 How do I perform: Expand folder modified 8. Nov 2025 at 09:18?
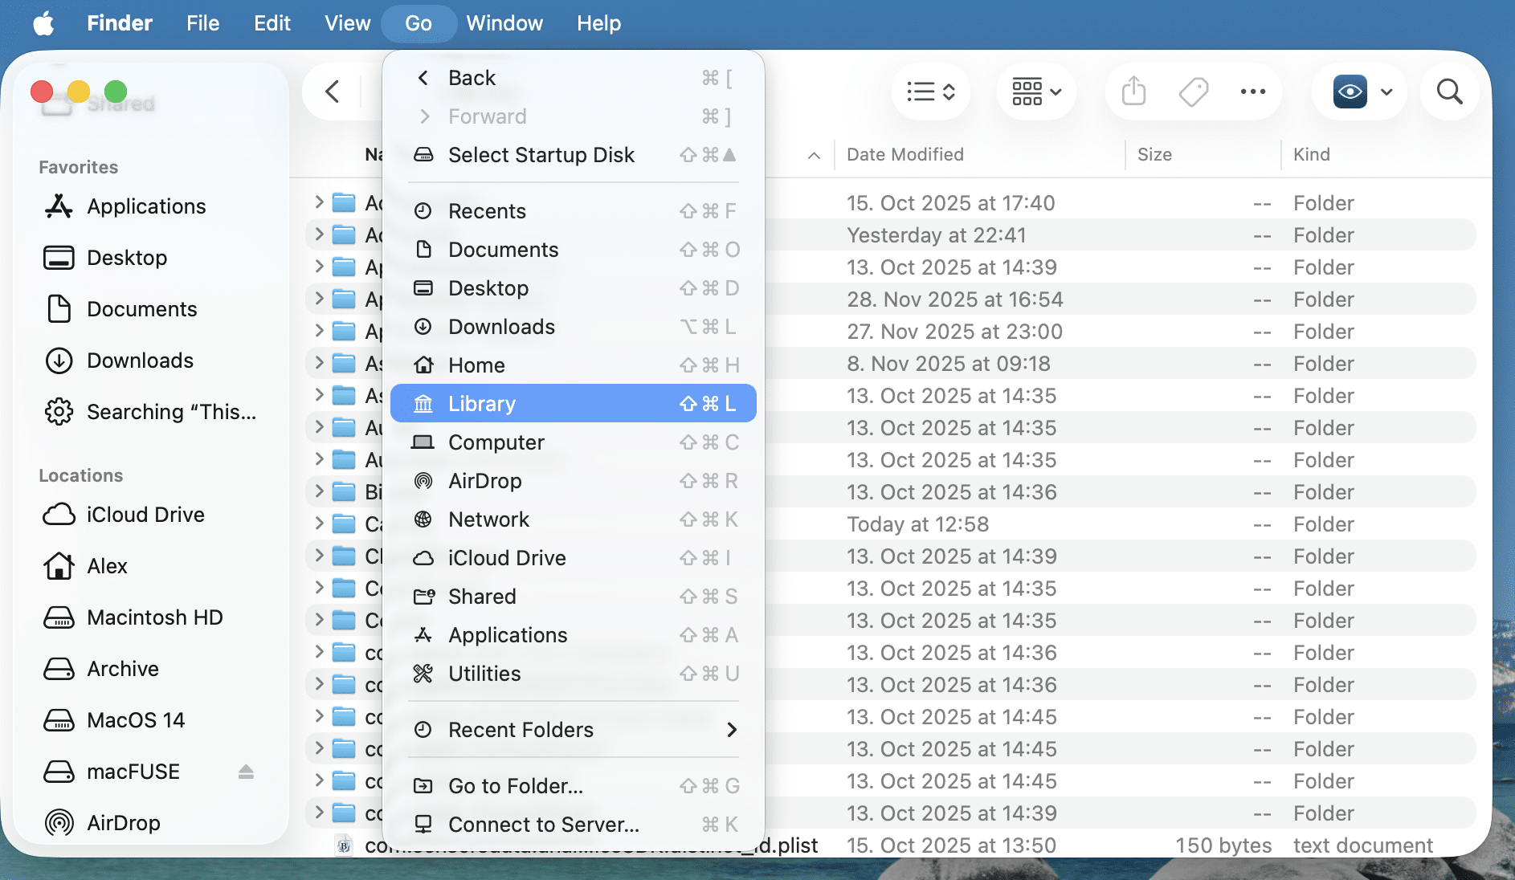(319, 363)
